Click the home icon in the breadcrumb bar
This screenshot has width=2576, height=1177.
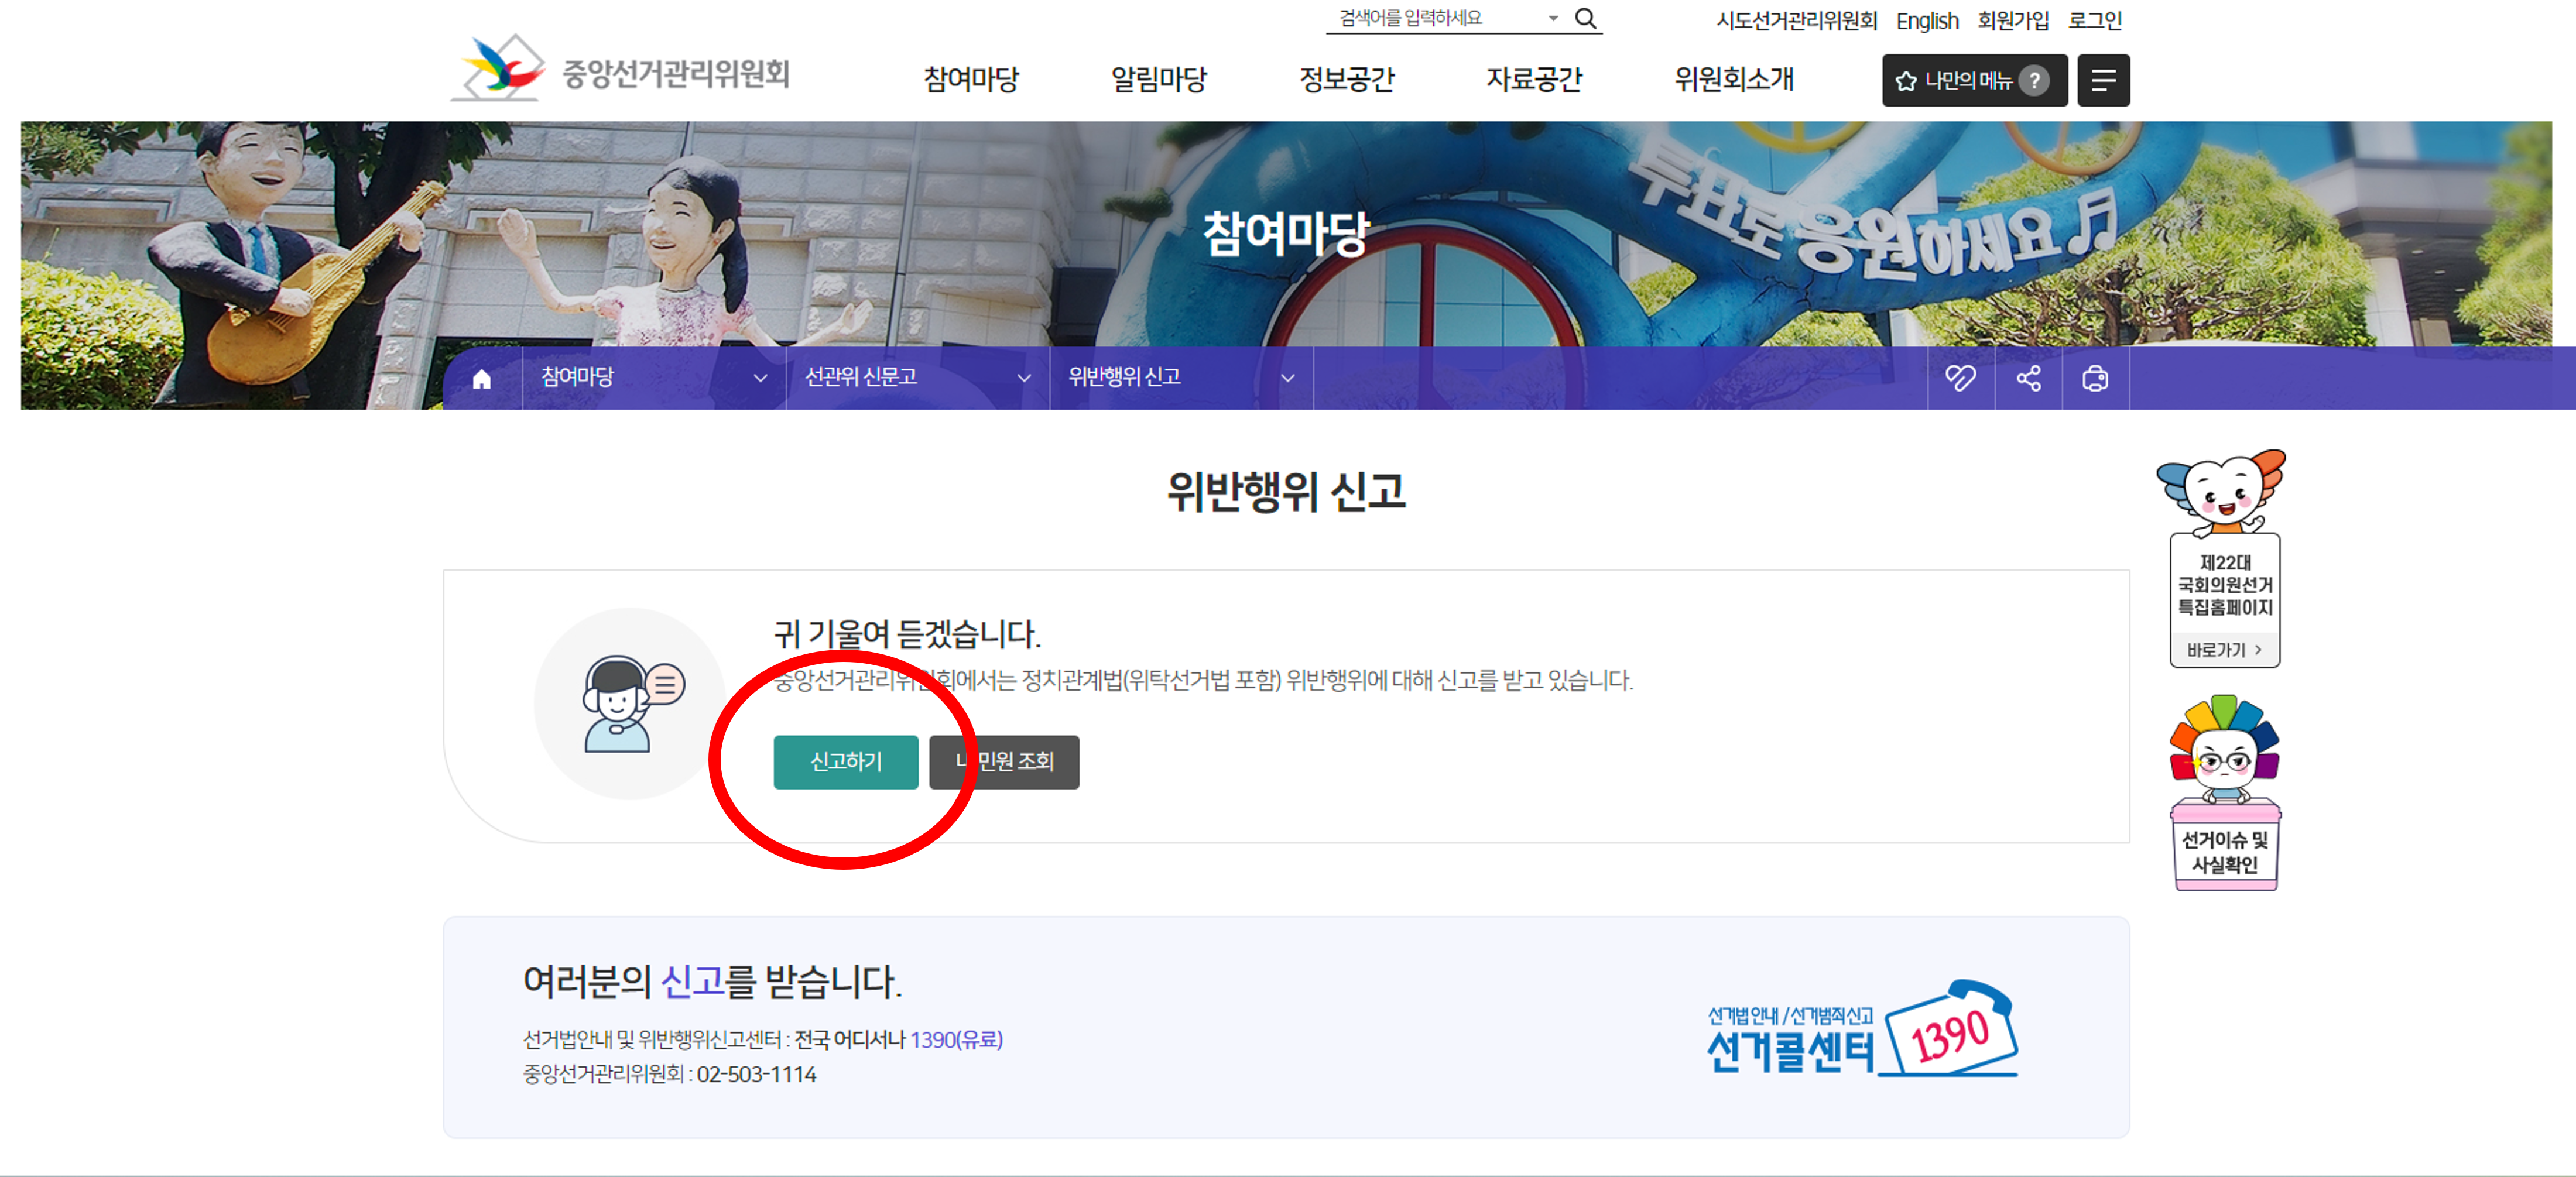click(x=483, y=378)
